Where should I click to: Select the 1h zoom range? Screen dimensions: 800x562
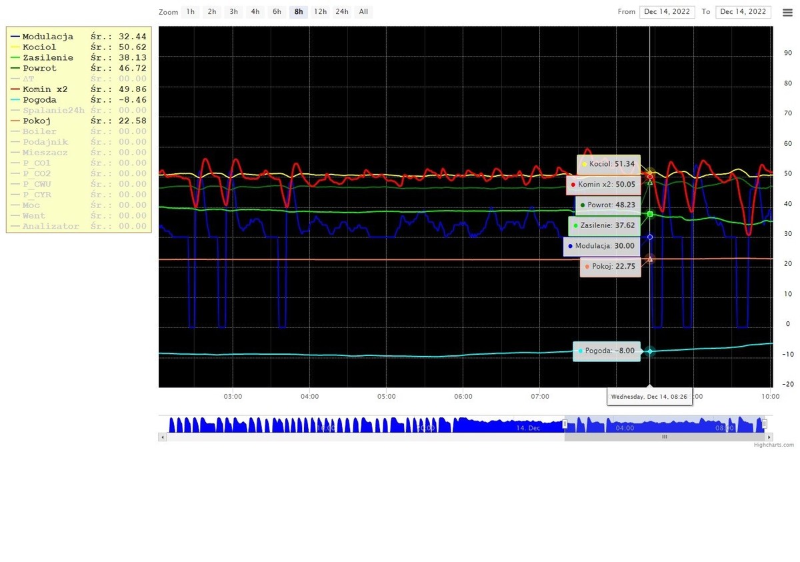click(191, 12)
